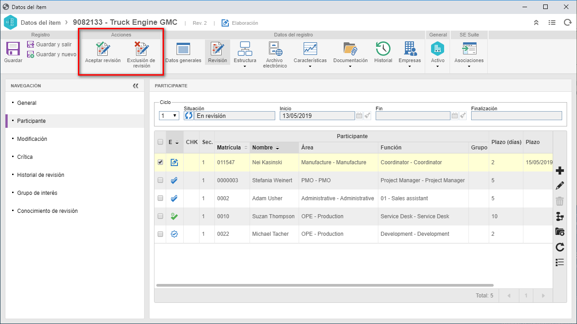Click the Elaboración status icon
Viewport: 577px width, 324px height.
pyautogui.click(x=225, y=23)
